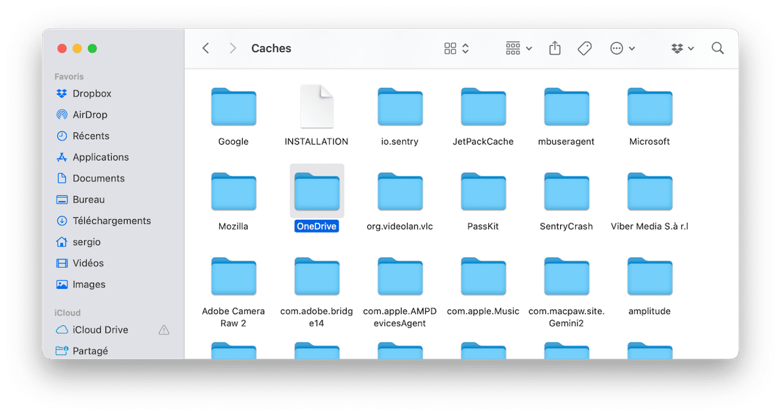The height and width of the screenshot is (415, 781).
Task: Open the More actions ellipsis menu
Action: 622,48
